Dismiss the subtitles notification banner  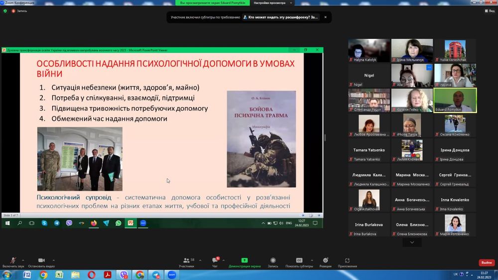pos(325,17)
